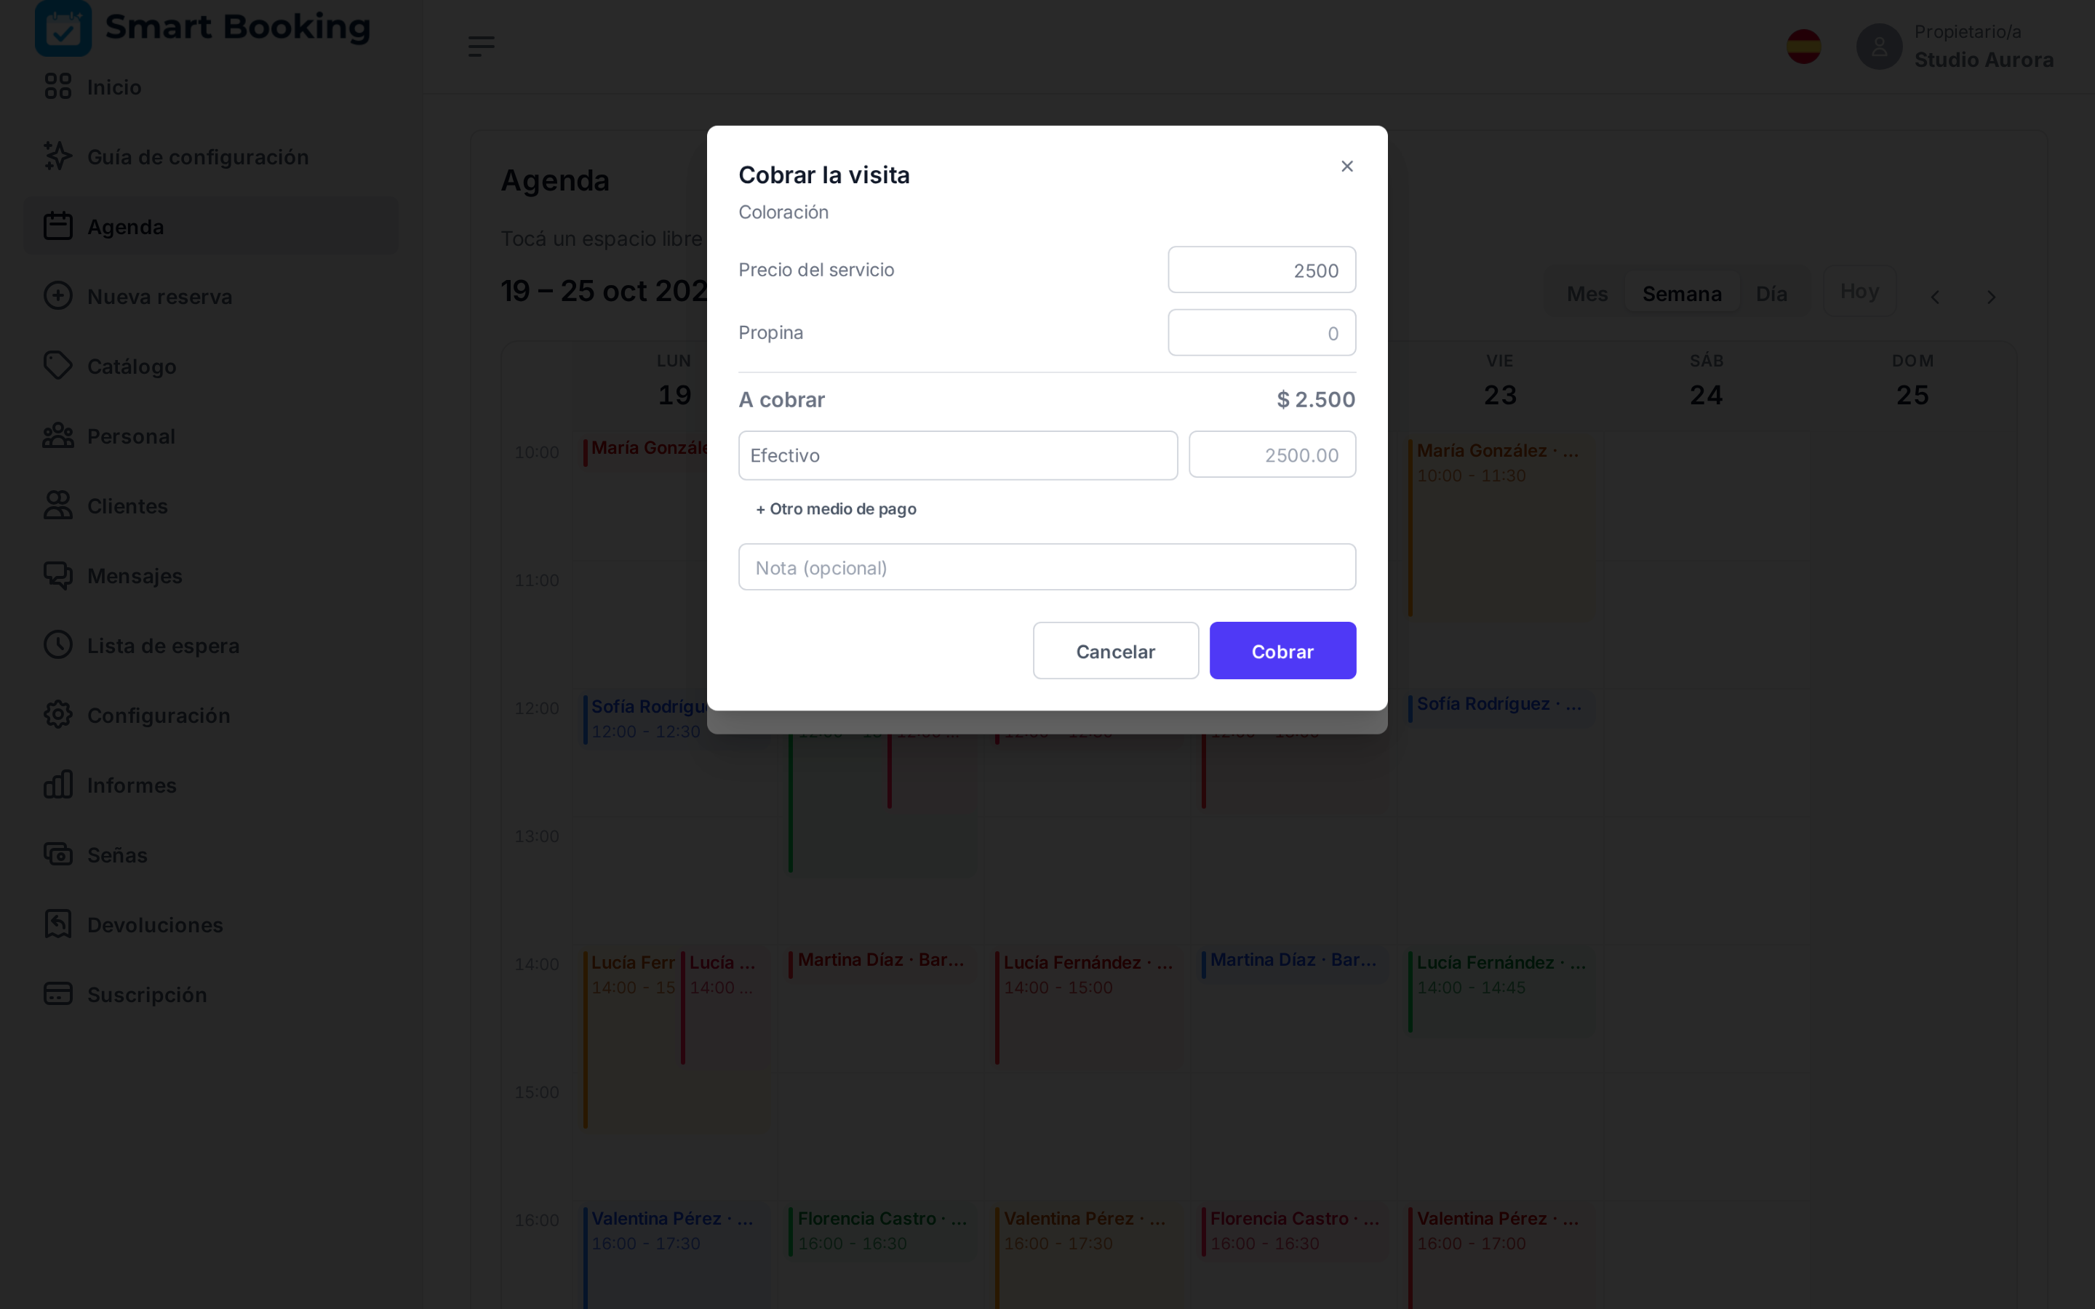Click the Studio Aurora profile avatar
The height and width of the screenshot is (1309, 2095).
pyautogui.click(x=1878, y=47)
